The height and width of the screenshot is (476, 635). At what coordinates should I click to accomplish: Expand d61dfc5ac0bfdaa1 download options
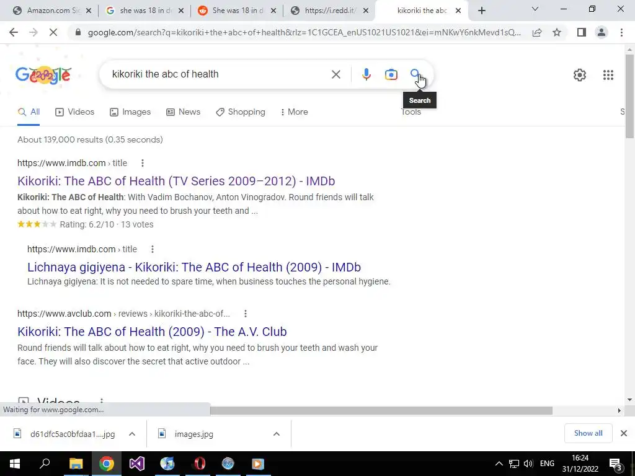[x=132, y=434]
